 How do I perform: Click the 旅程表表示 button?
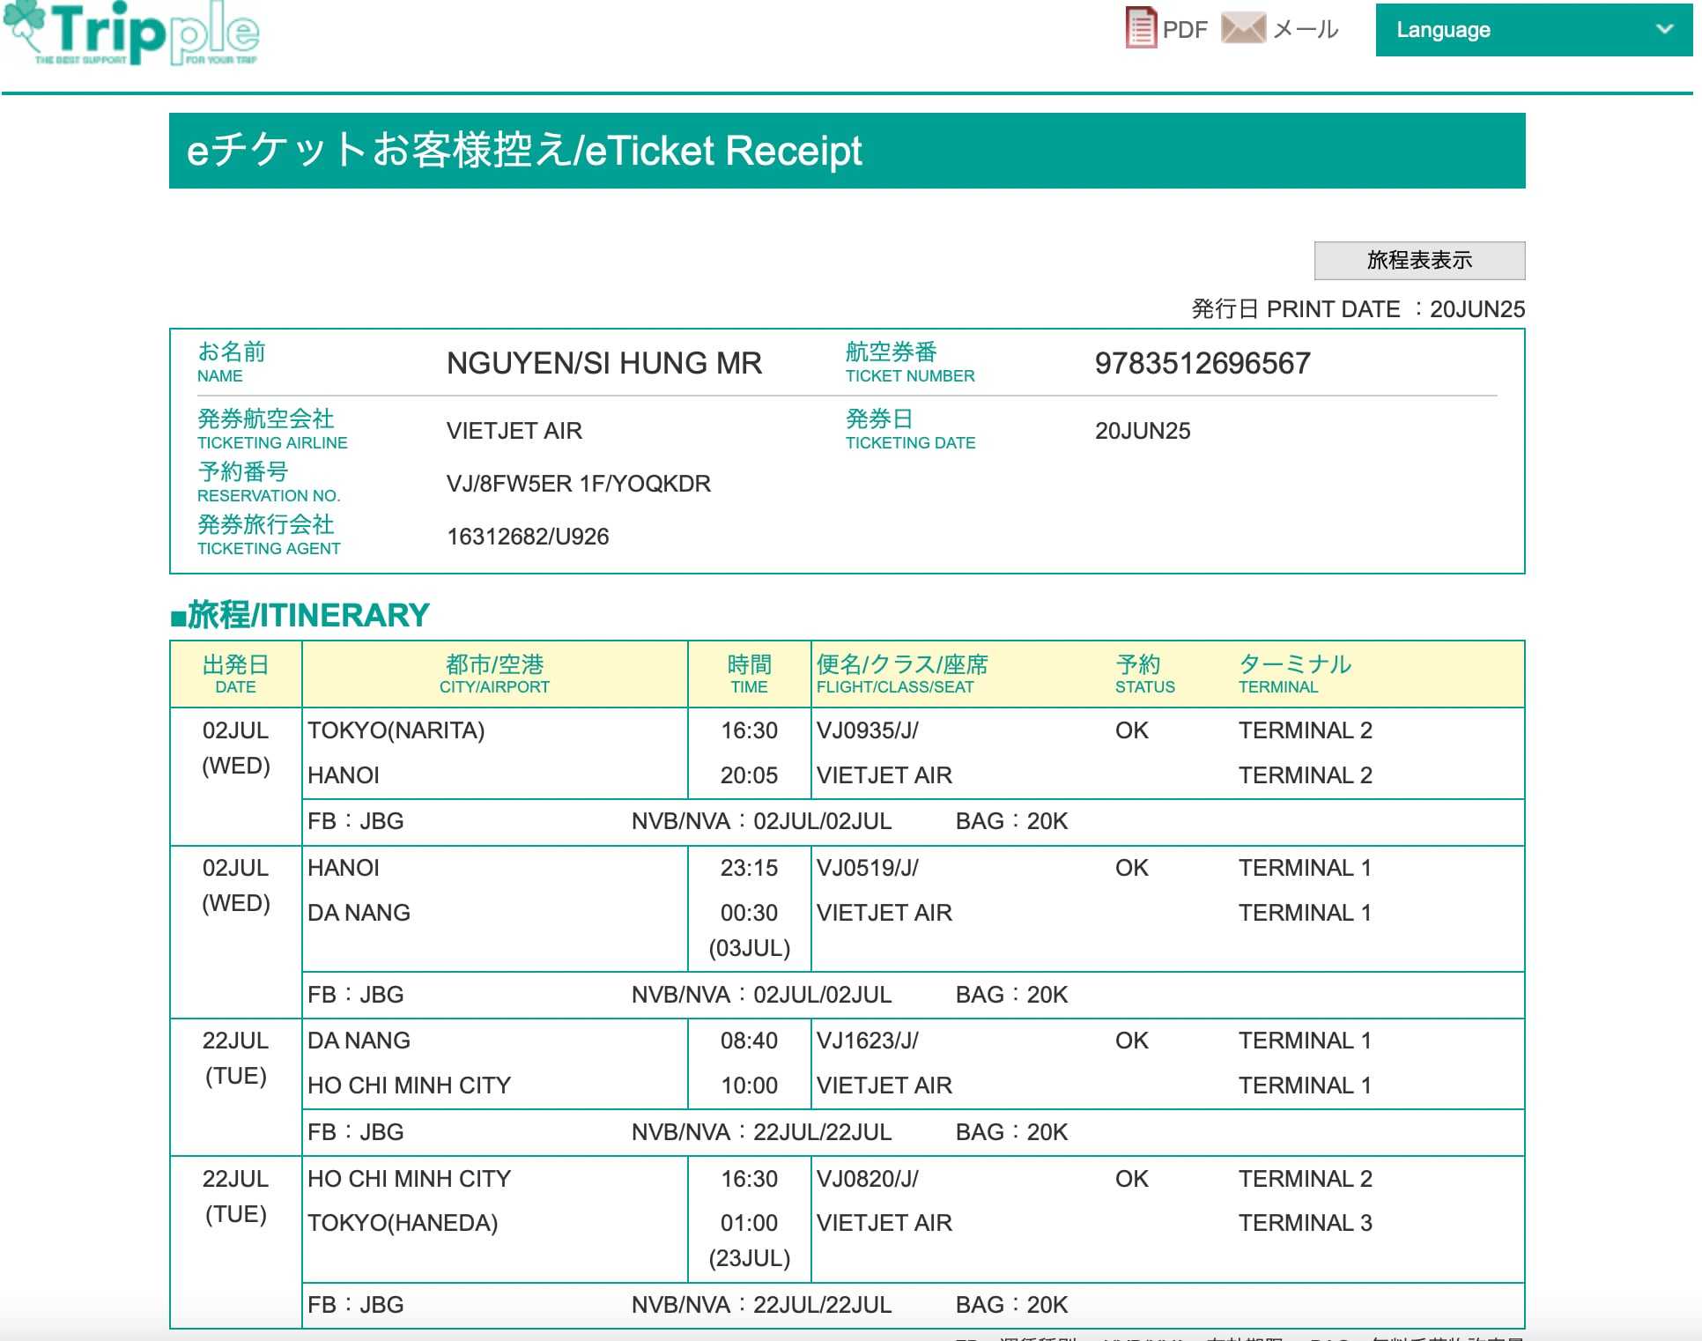coord(1418,261)
